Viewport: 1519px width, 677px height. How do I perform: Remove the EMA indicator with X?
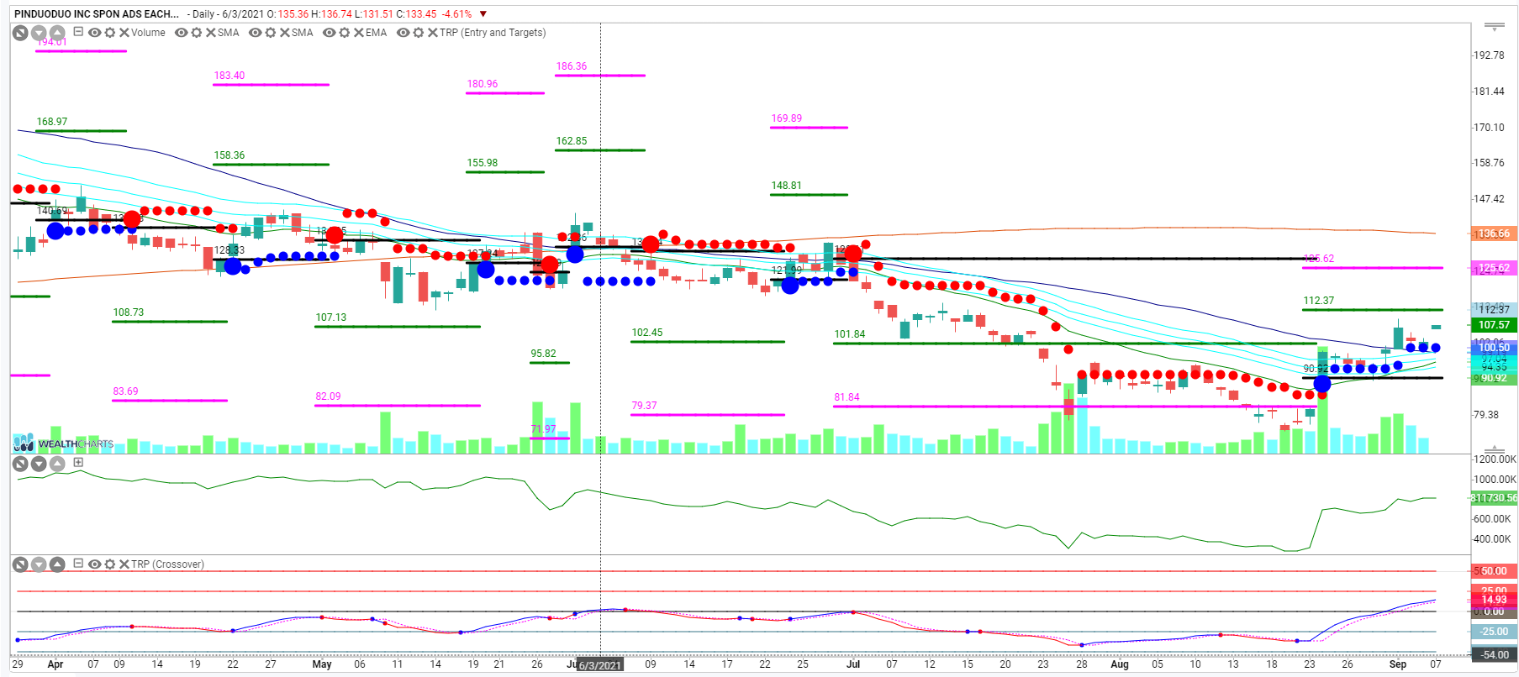pos(359,33)
